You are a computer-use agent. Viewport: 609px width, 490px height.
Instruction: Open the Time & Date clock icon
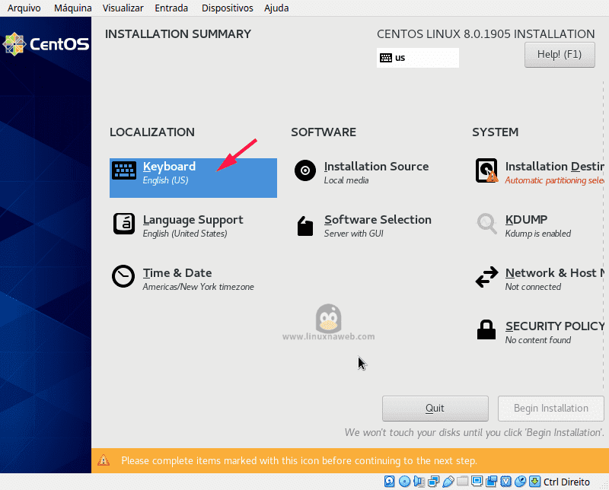[123, 276]
